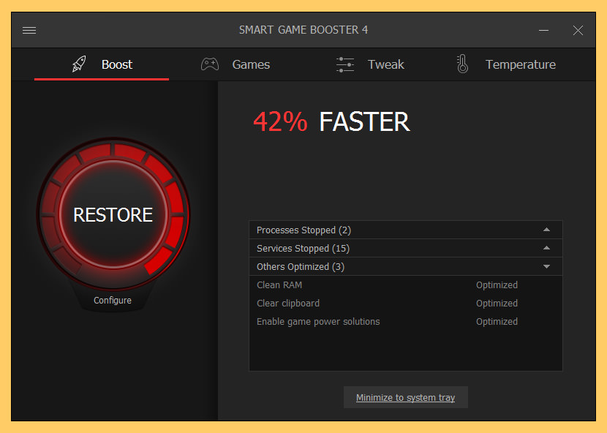Click the Smart Game Booster 4 title
This screenshot has height=433, width=607.
click(303, 30)
